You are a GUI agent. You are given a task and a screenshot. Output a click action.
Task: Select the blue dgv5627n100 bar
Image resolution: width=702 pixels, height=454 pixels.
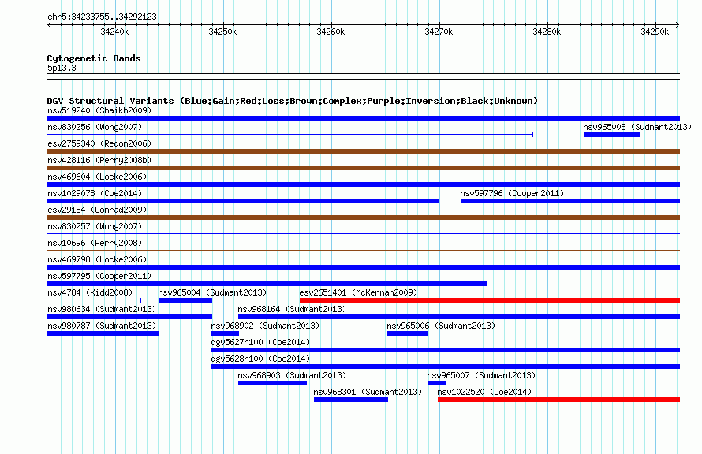tap(446, 350)
